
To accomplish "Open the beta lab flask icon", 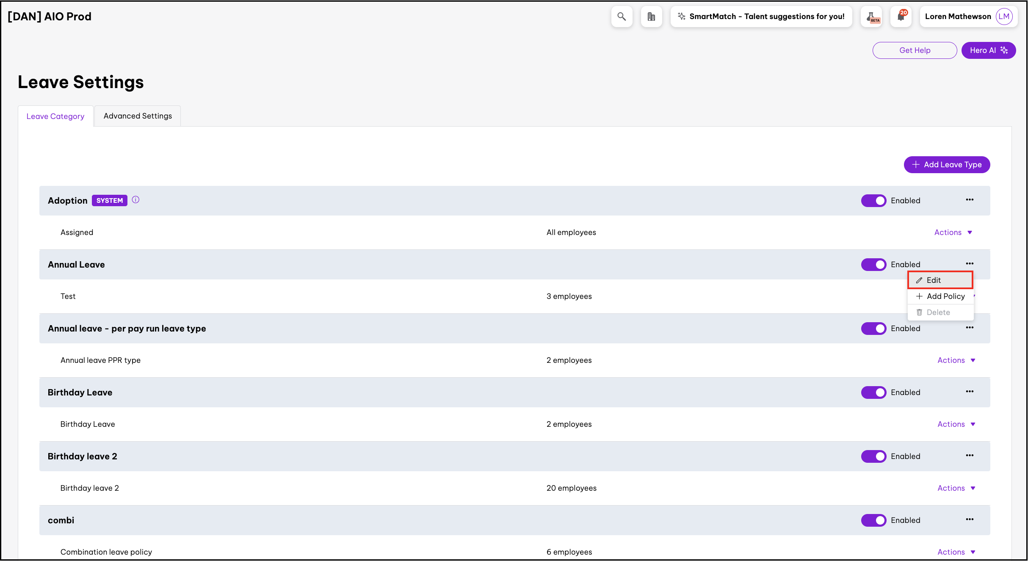I will (x=871, y=17).
